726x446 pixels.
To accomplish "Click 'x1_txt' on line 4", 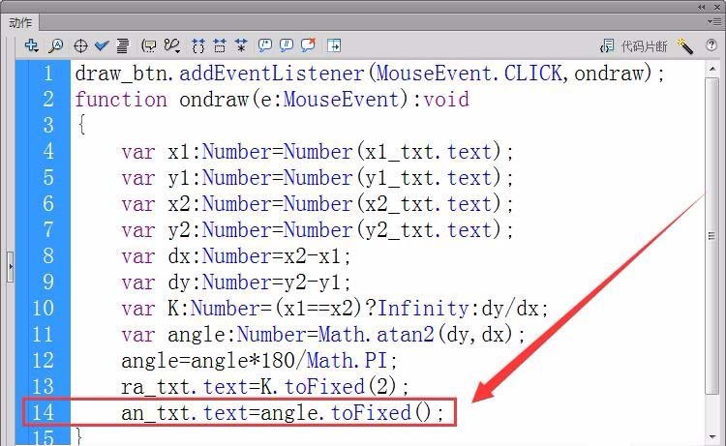I will coord(400,152).
